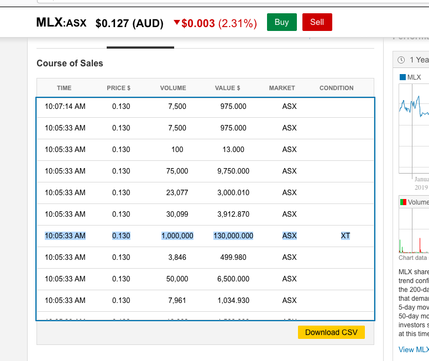Click the 6,500.000 value cell

(233, 279)
